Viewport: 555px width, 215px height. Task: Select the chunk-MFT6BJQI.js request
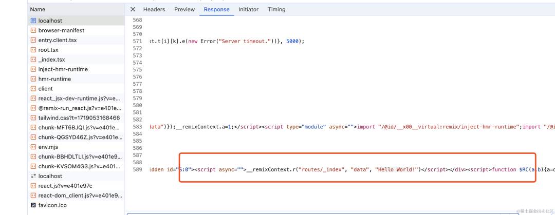(76, 128)
